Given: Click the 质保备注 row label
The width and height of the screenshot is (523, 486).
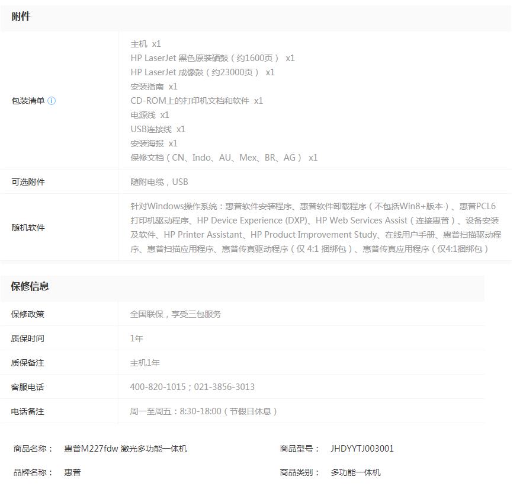Looking at the screenshot, I should (27, 363).
